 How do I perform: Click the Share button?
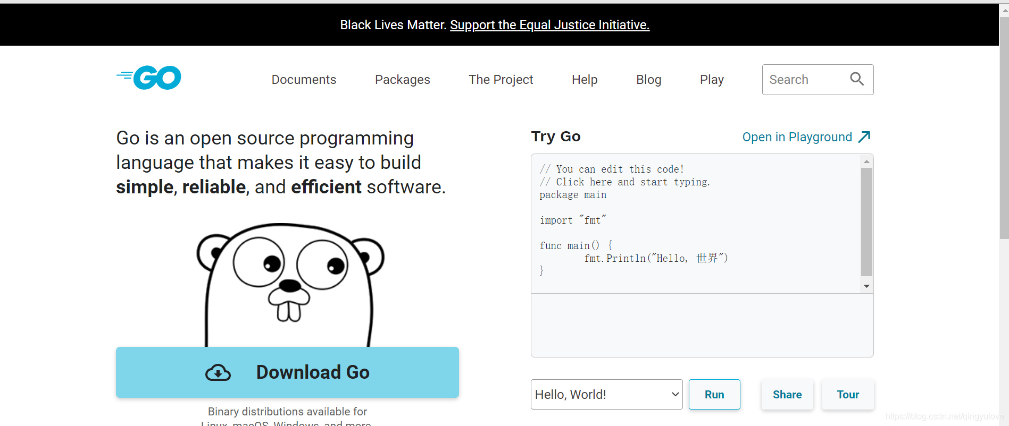tap(787, 395)
